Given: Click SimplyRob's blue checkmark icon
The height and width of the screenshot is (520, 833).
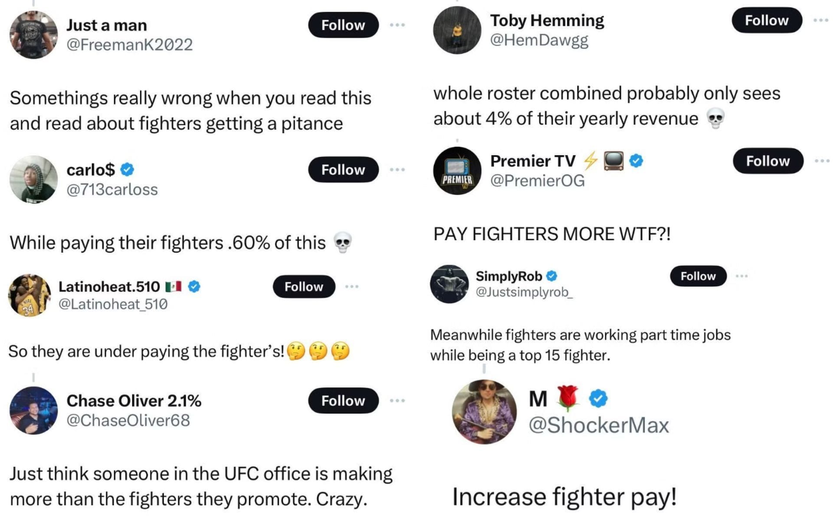Looking at the screenshot, I should tap(551, 276).
